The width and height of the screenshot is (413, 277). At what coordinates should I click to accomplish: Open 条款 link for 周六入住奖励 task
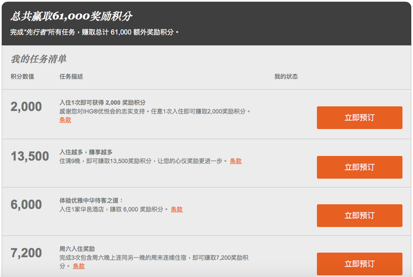coord(79,266)
